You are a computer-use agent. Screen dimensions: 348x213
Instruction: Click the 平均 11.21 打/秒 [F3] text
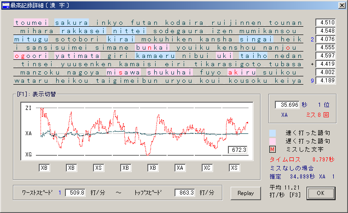pyautogui.click(x=285, y=191)
